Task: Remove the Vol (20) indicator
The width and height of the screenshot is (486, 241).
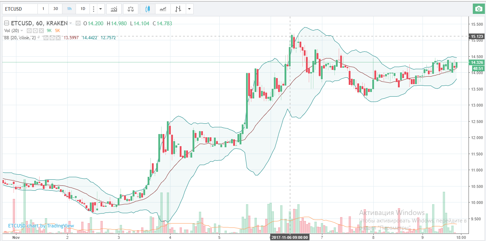Action: pos(41,31)
